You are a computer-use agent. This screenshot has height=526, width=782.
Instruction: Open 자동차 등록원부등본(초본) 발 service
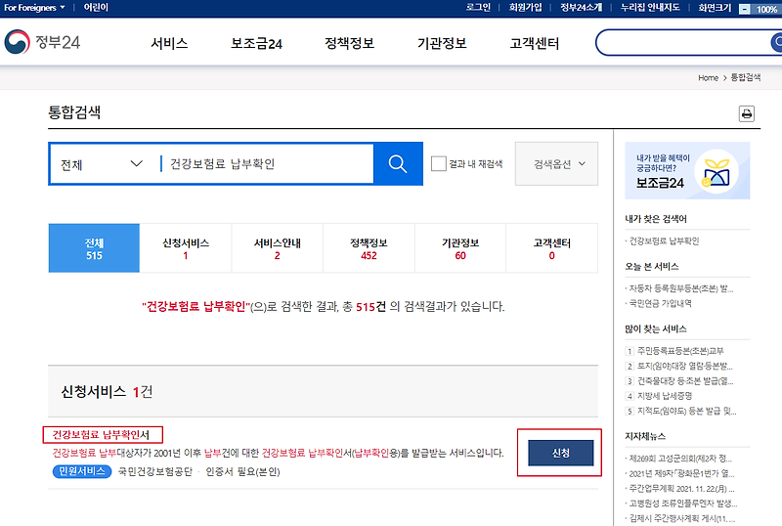(680, 288)
